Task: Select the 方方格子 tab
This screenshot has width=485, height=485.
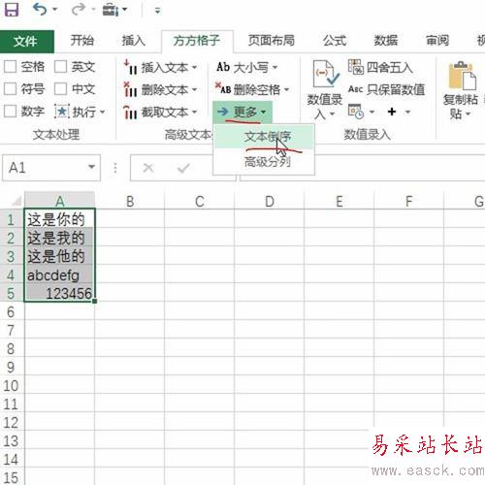Action: tap(197, 41)
